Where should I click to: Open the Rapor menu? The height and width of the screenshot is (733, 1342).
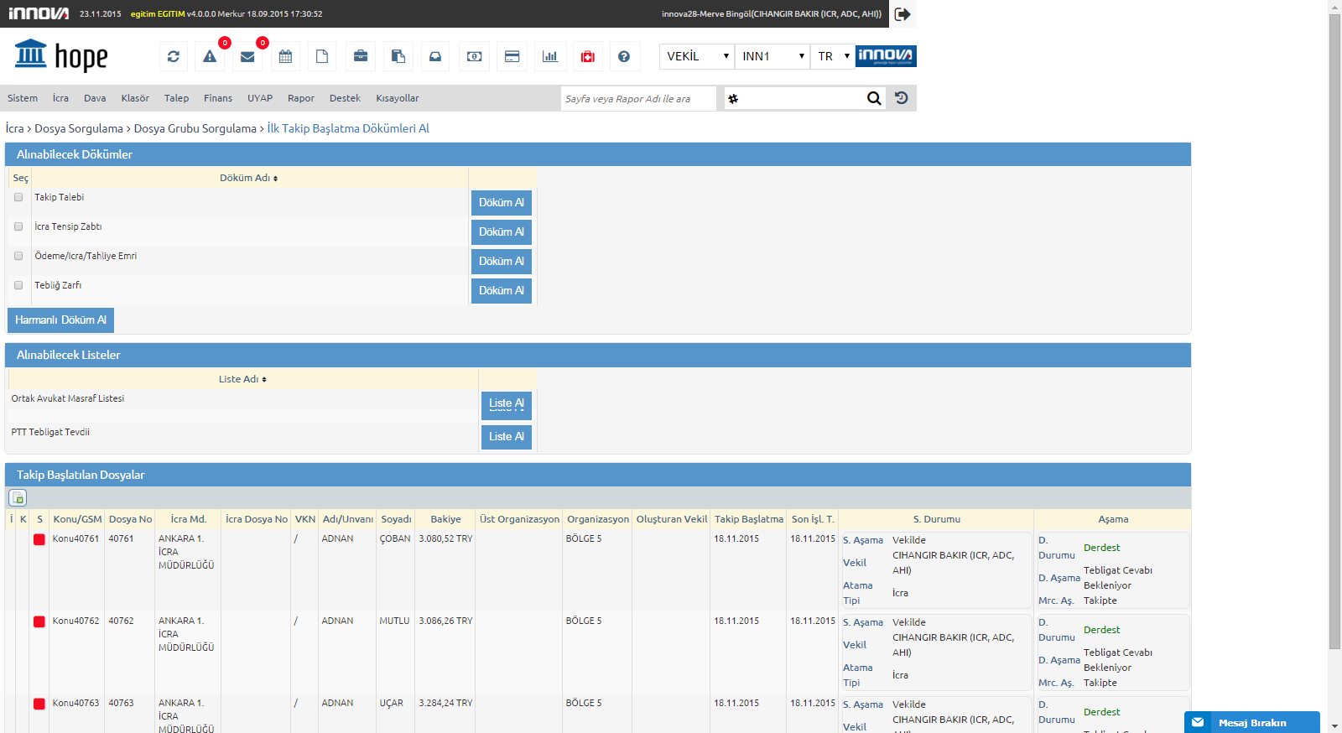tap(301, 98)
